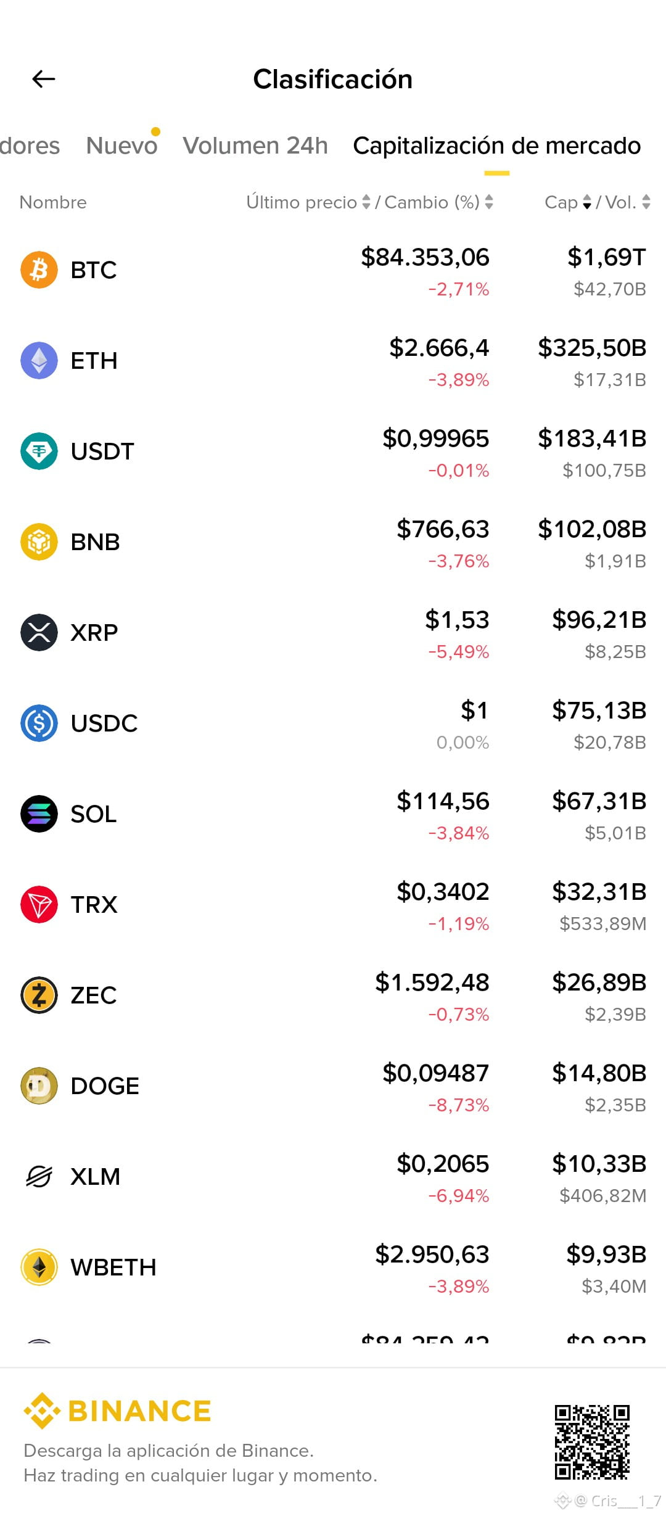Open the BNB coin icon

coord(39,542)
